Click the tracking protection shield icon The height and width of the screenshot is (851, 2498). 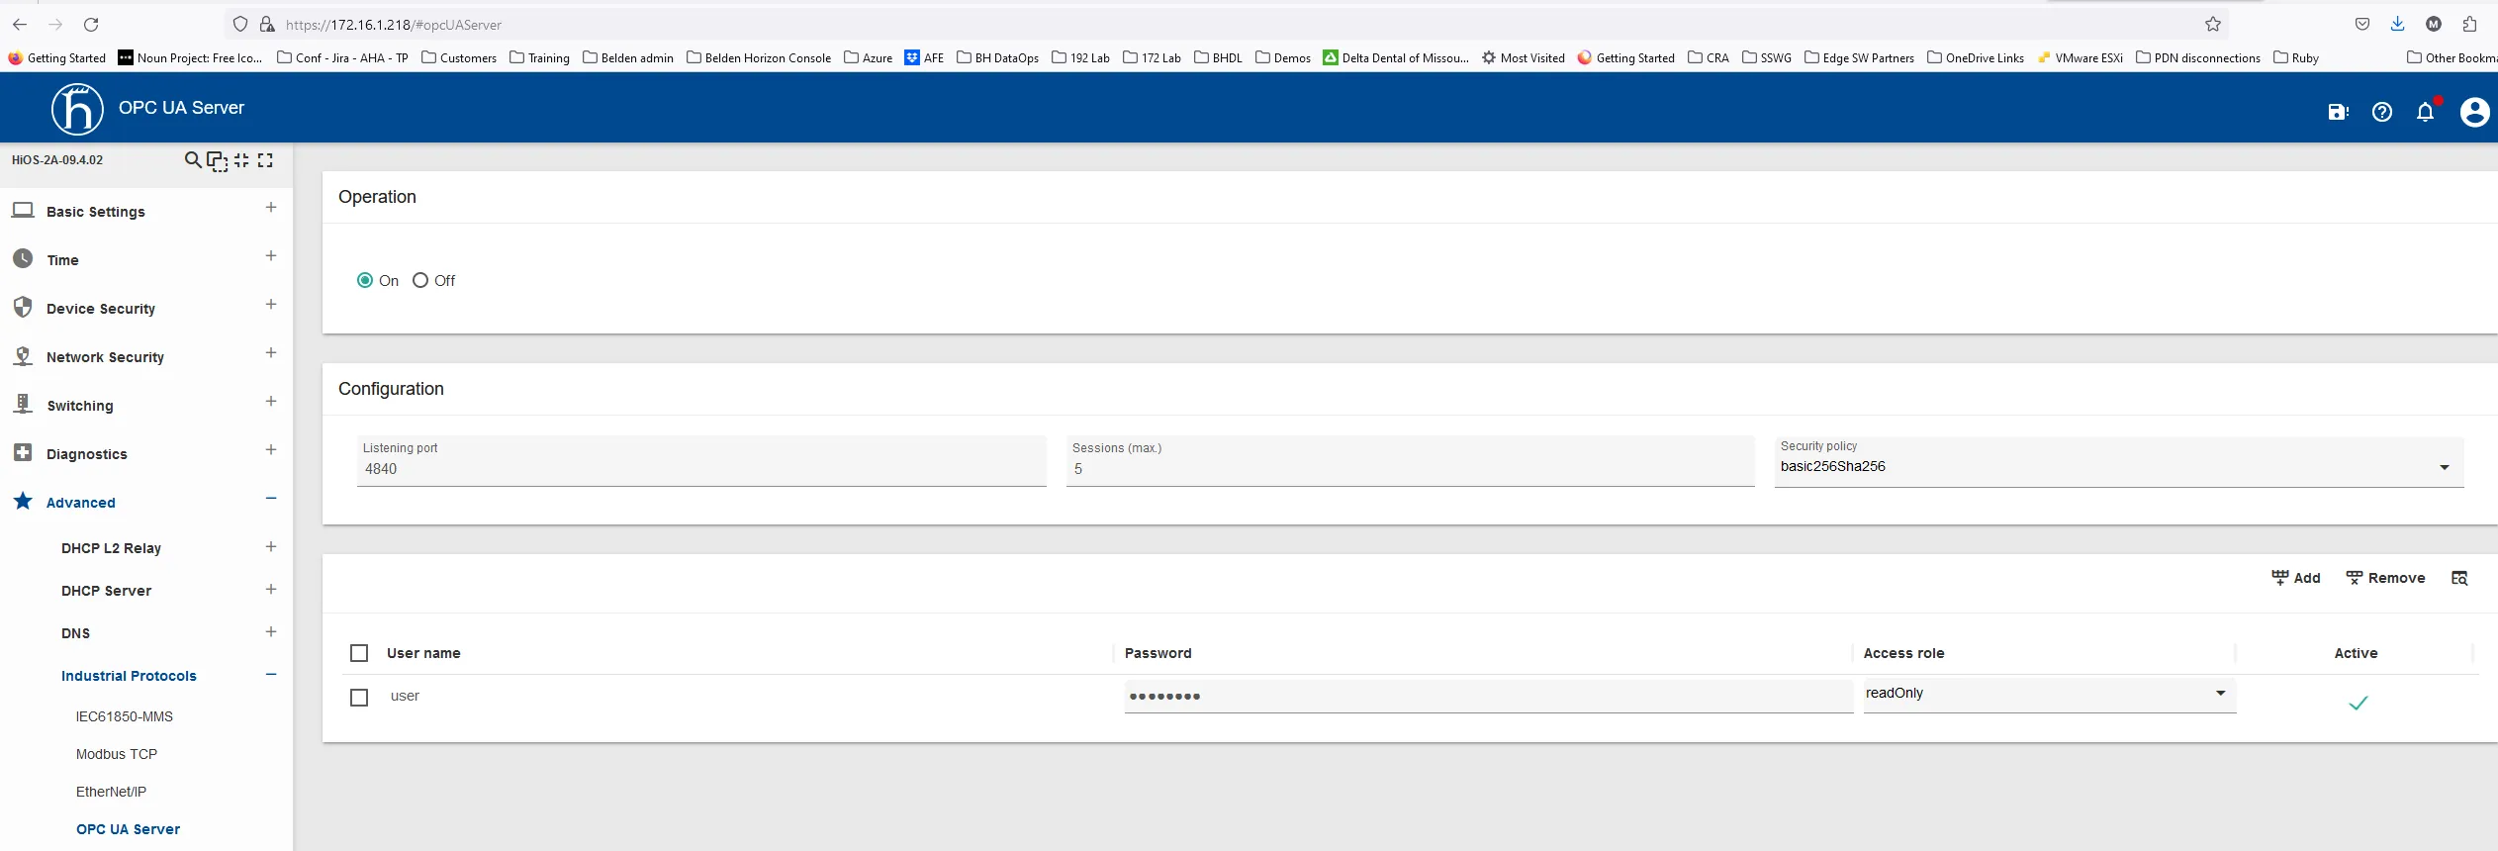pos(240,24)
